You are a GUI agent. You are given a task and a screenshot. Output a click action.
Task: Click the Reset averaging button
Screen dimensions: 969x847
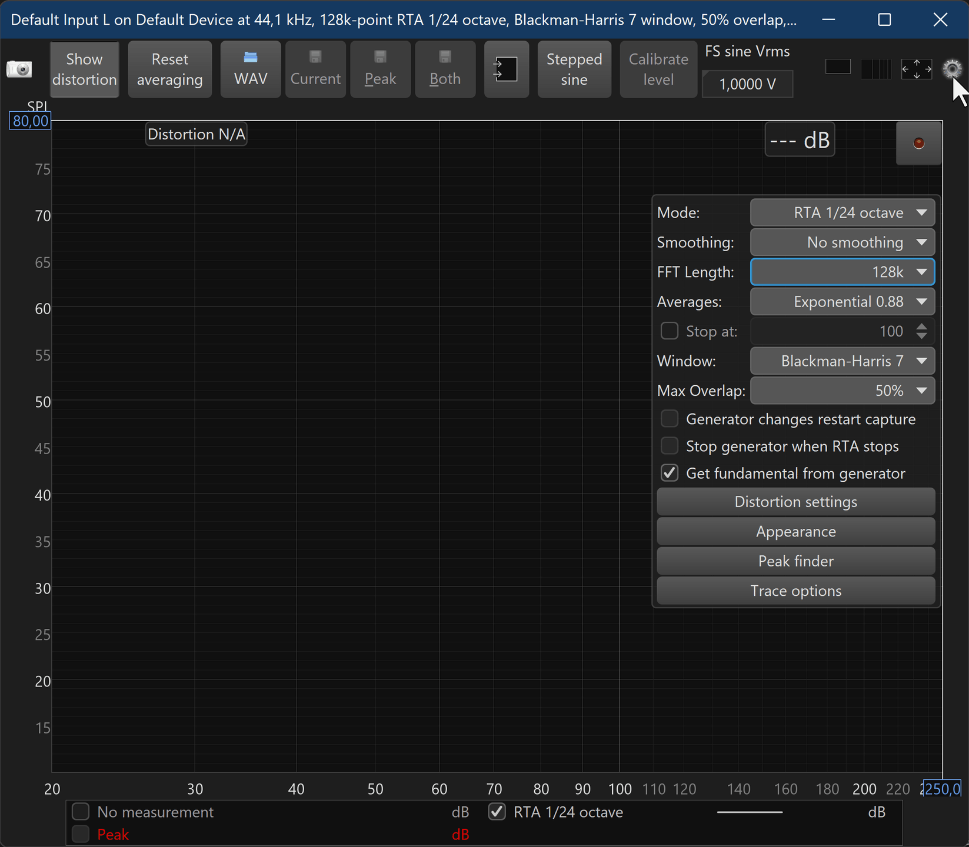[x=169, y=69]
